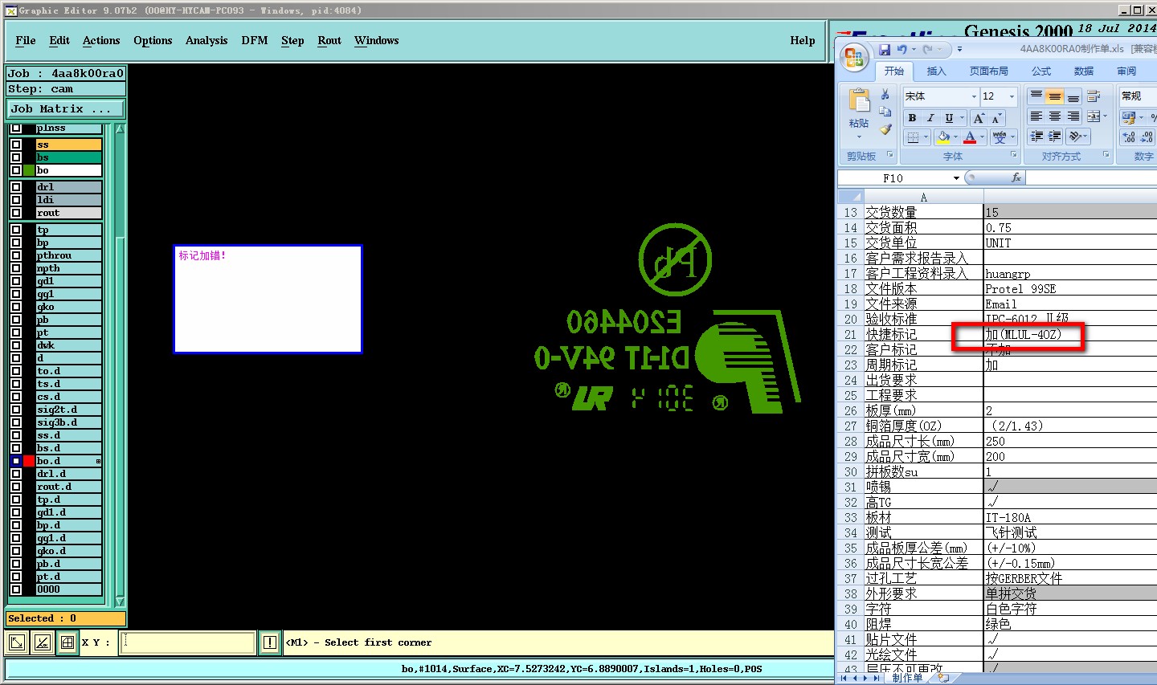Click the Decrease Font Size icon
The image size is (1157, 685).
(996, 118)
